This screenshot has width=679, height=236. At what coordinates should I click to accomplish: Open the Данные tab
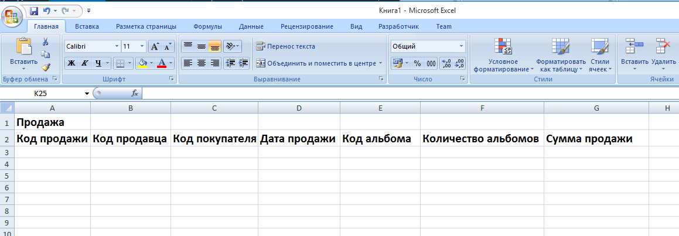click(251, 26)
